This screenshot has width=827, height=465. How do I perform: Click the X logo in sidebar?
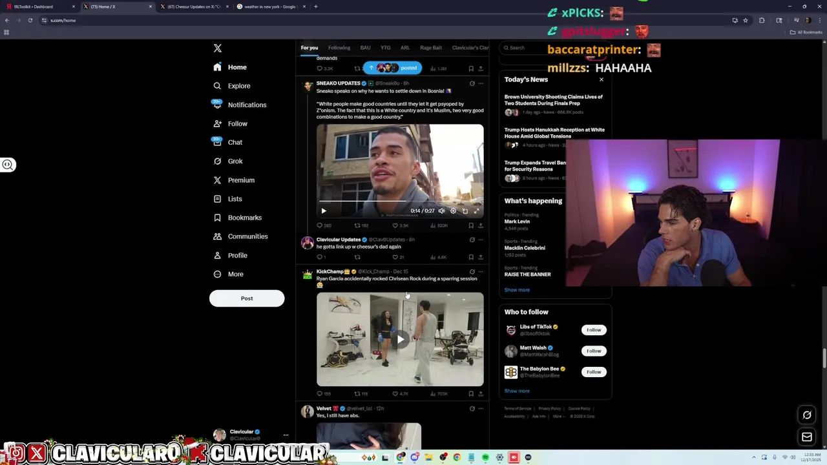click(x=218, y=48)
